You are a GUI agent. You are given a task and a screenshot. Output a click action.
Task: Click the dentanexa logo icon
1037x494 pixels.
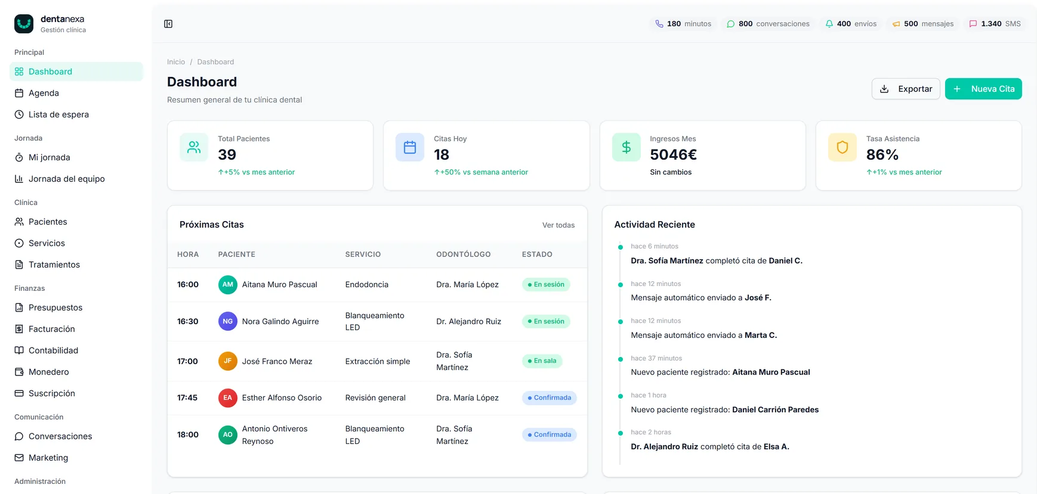tap(24, 24)
